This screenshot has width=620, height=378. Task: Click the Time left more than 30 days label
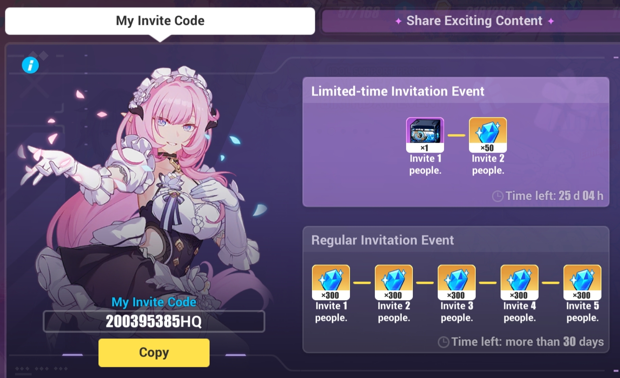pyautogui.click(x=527, y=342)
